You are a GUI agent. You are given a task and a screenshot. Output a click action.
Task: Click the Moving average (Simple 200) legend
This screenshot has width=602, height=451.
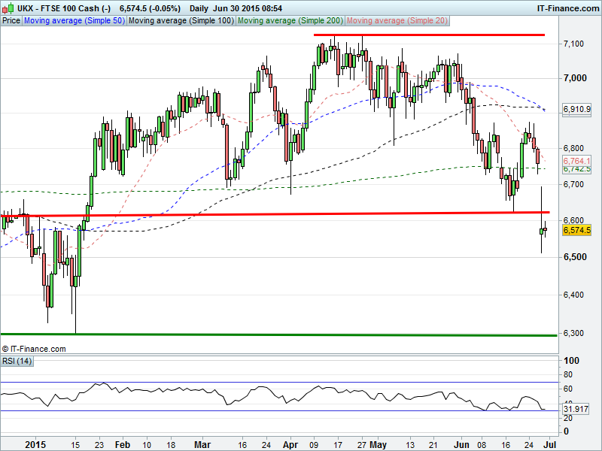tap(290, 21)
